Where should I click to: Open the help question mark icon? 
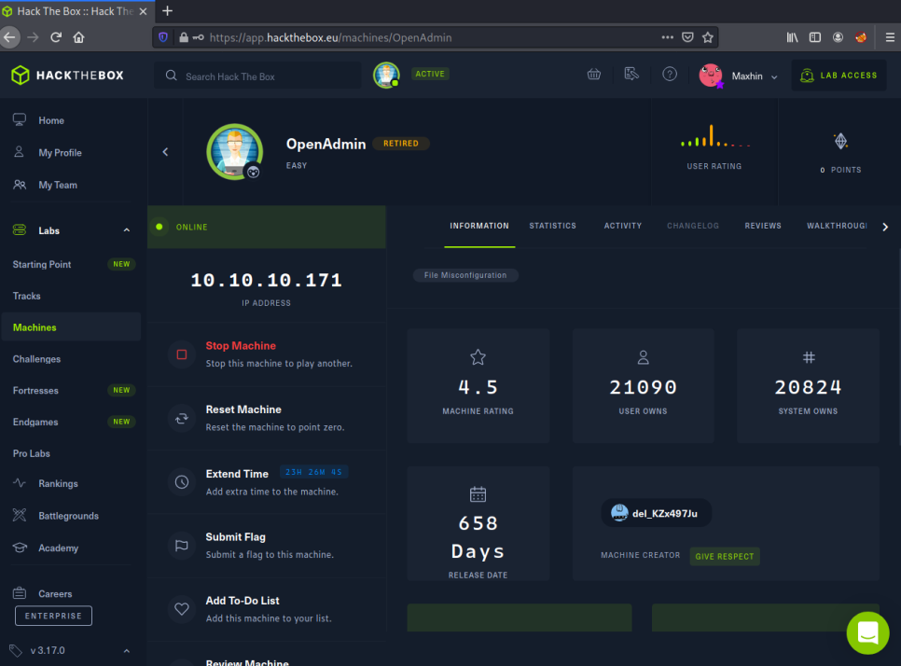pos(670,74)
